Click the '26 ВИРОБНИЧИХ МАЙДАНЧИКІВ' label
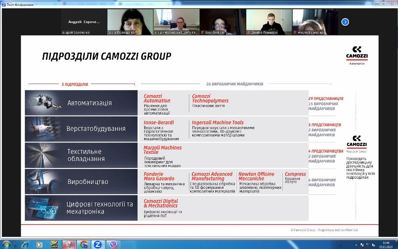Screen dimensions: 398x249 tap(234, 84)
